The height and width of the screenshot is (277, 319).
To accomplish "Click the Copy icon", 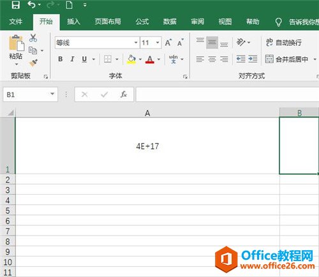I will coord(33,50).
